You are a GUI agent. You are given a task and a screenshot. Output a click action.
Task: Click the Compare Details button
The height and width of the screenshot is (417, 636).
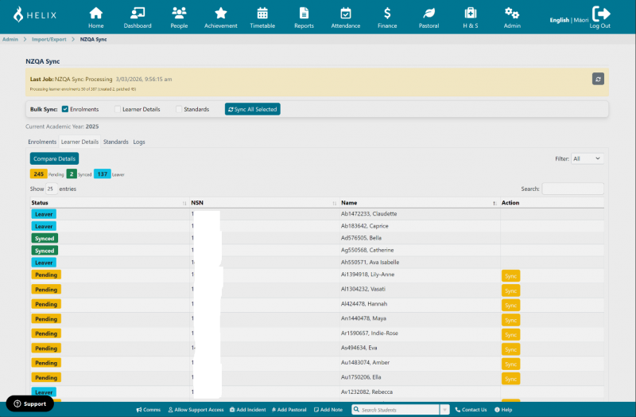tap(55, 158)
